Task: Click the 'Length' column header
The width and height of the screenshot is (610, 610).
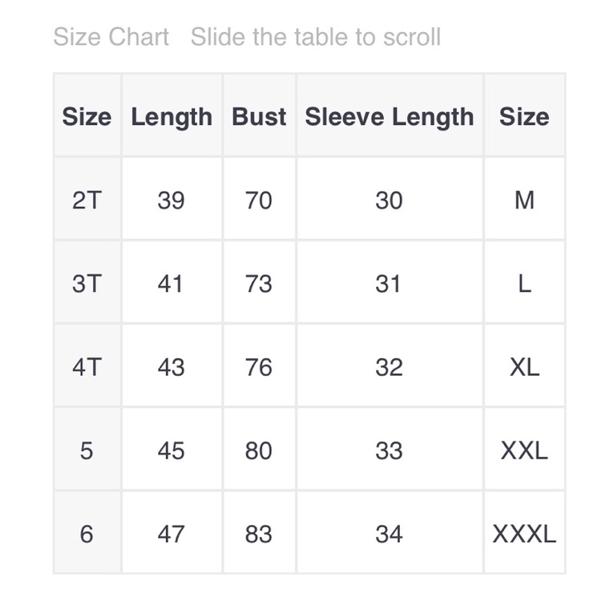Action: point(172,117)
